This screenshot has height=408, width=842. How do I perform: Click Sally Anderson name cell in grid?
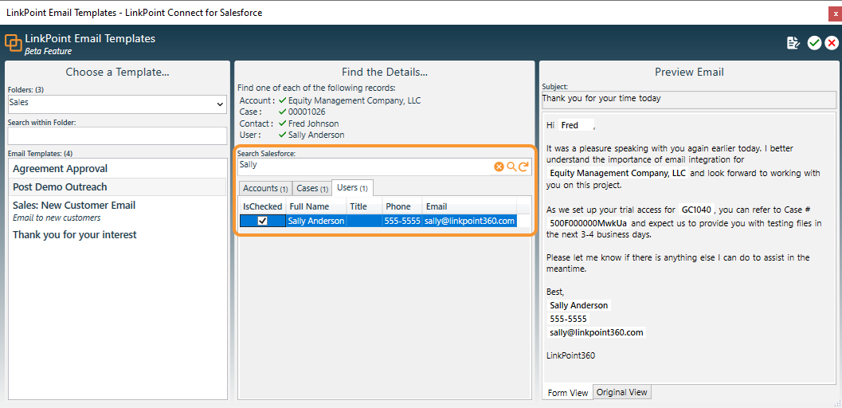tap(316, 221)
